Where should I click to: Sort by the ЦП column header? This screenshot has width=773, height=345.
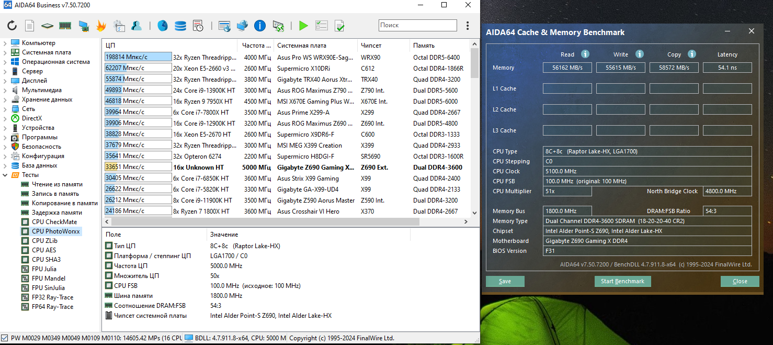(x=170, y=45)
